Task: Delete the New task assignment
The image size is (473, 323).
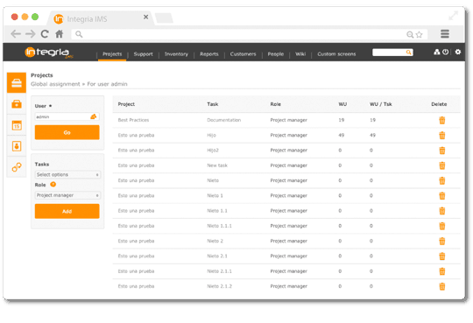Action: click(442, 165)
